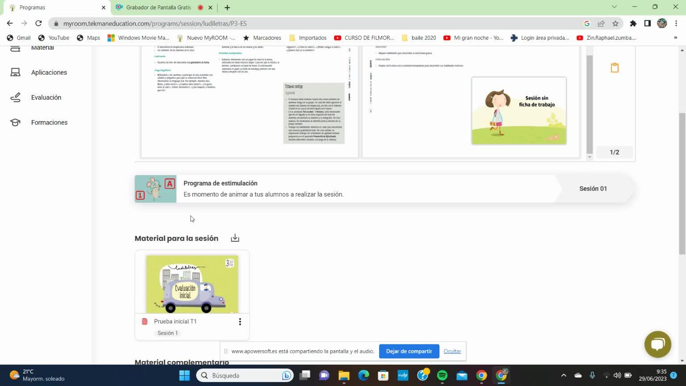The width and height of the screenshot is (686, 386).
Task: Open options menu for Prueba inicial T1
Action: [240, 322]
